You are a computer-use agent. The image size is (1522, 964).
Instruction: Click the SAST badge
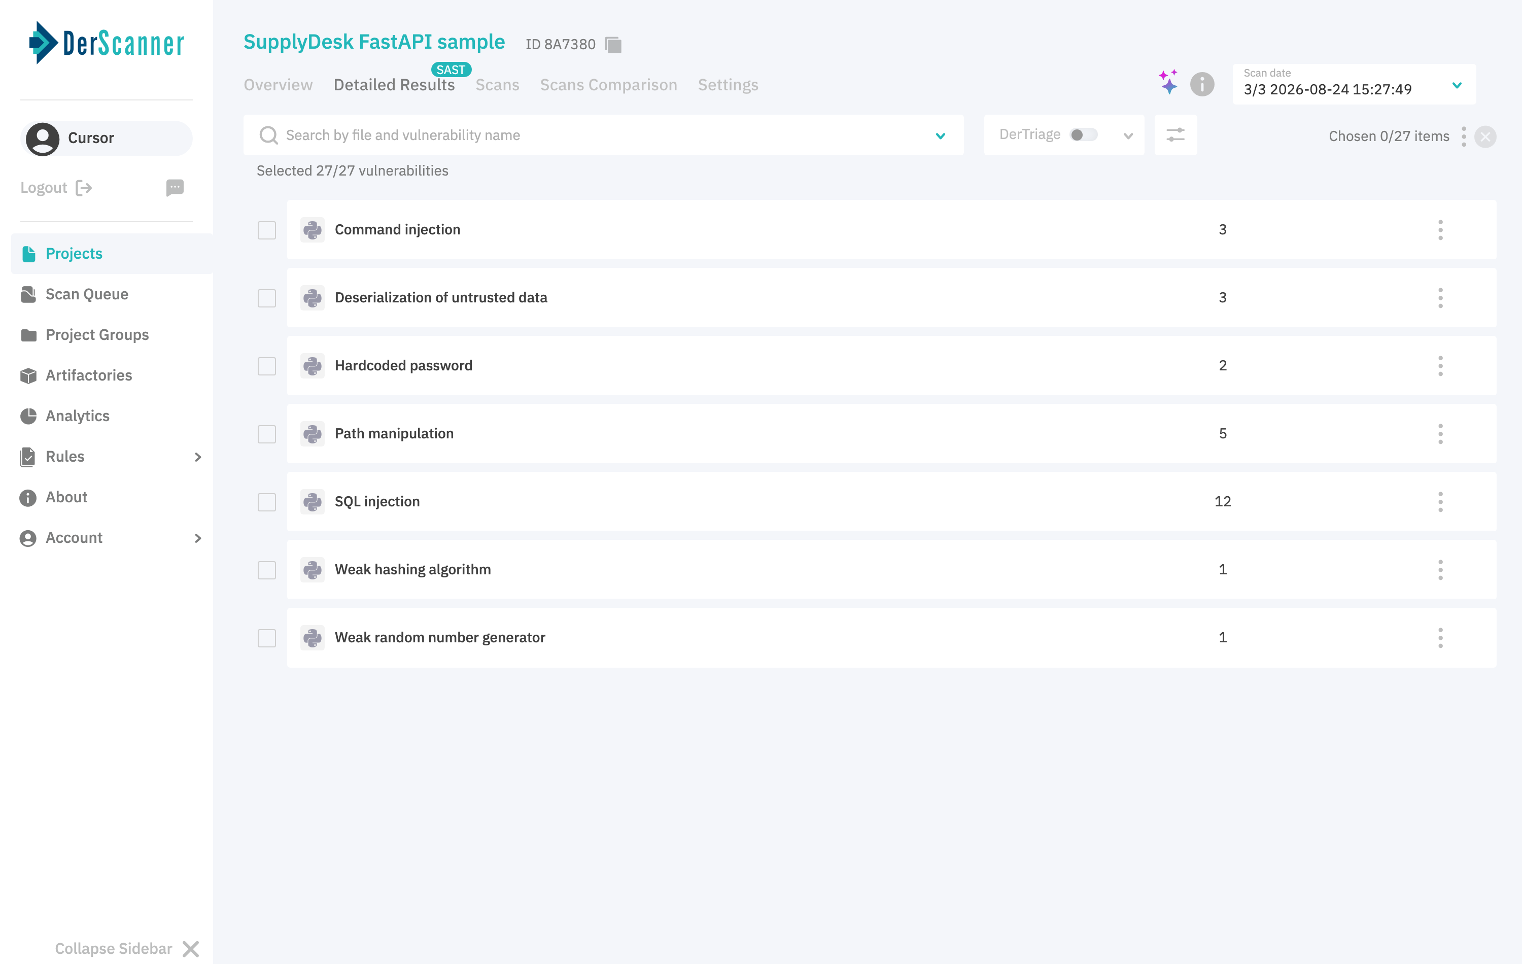click(x=451, y=70)
